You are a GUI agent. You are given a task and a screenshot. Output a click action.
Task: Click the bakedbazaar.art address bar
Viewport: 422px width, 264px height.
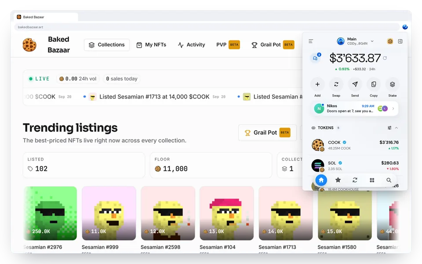point(207,27)
